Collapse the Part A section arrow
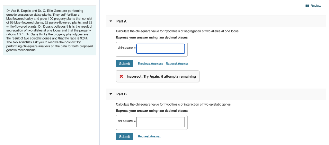This screenshot has height=145, width=329. (x=111, y=21)
